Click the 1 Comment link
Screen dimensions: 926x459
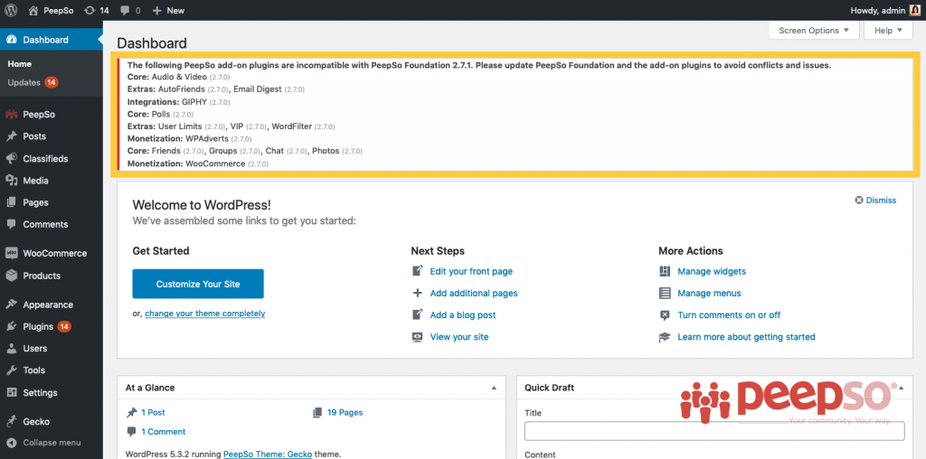coord(163,431)
